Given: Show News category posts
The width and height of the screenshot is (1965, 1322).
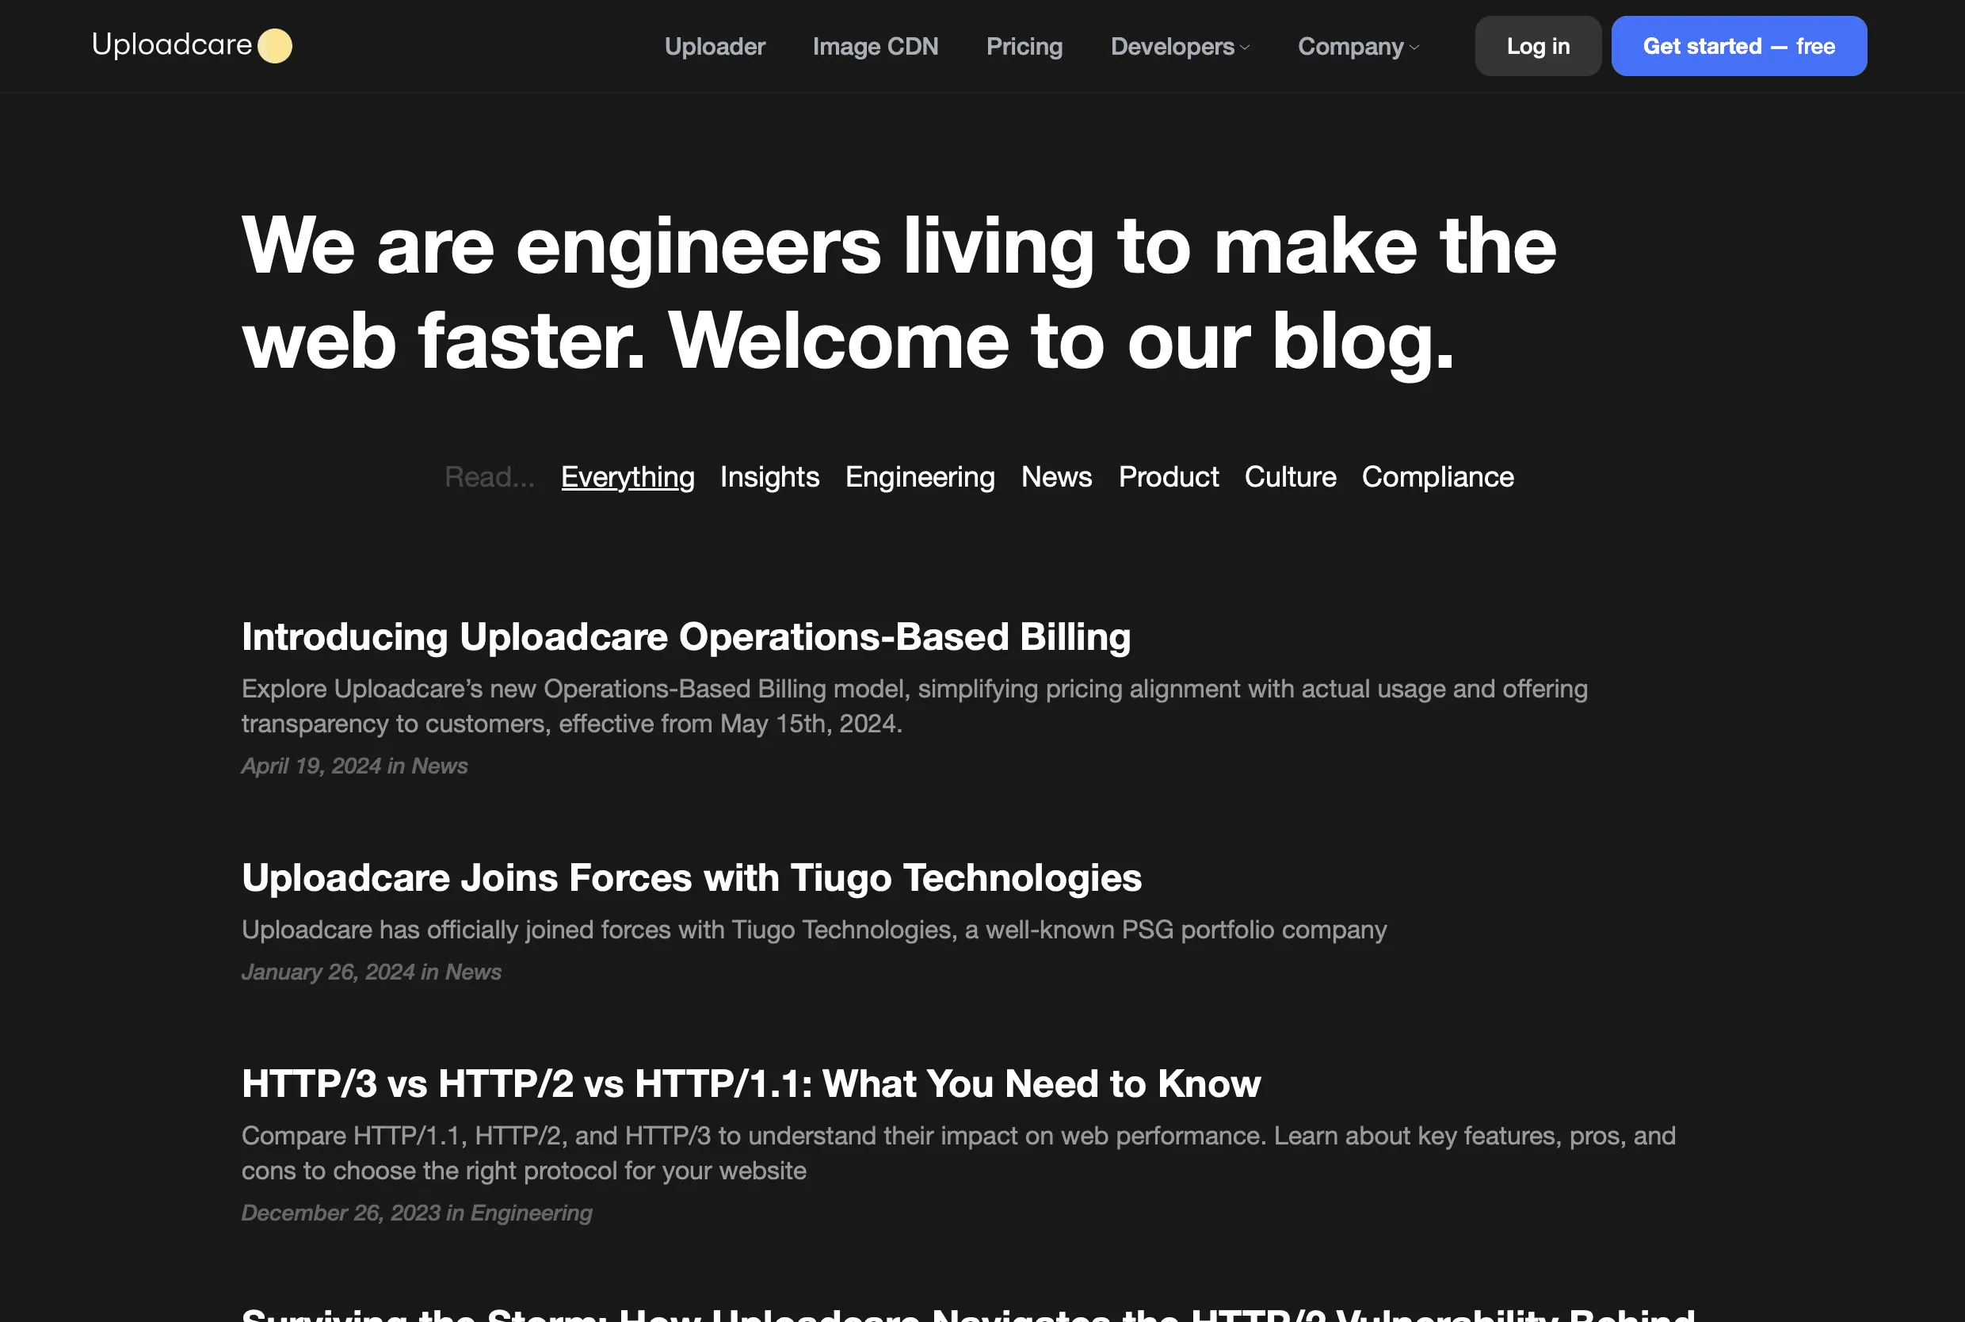Looking at the screenshot, I should pyautogui.click(x=1057, y=477).
